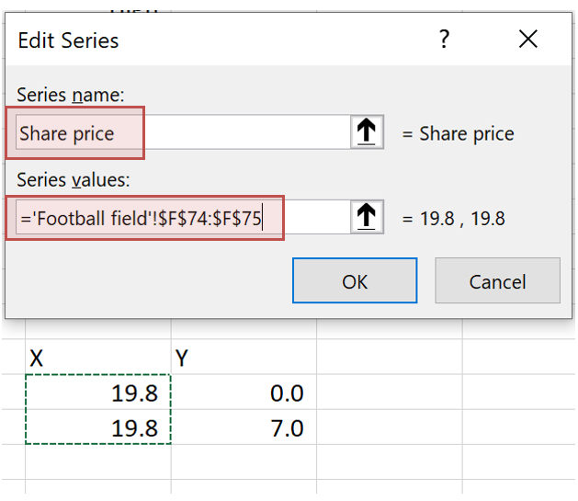Click the Series name range selector arrow
Viewport: 578px width, 501px height.
pyautogui.click(x=368, y=133)
